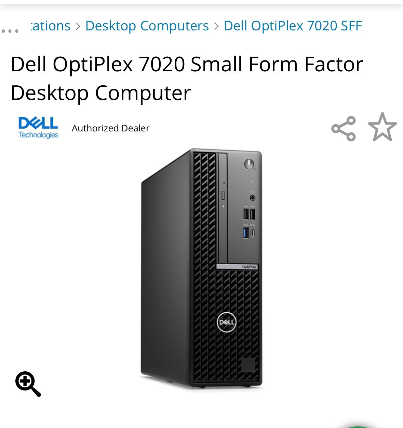403x428 pixels.
Task: Open image zoom with magnifier plus icon
Action: click(x=28, y=384)
